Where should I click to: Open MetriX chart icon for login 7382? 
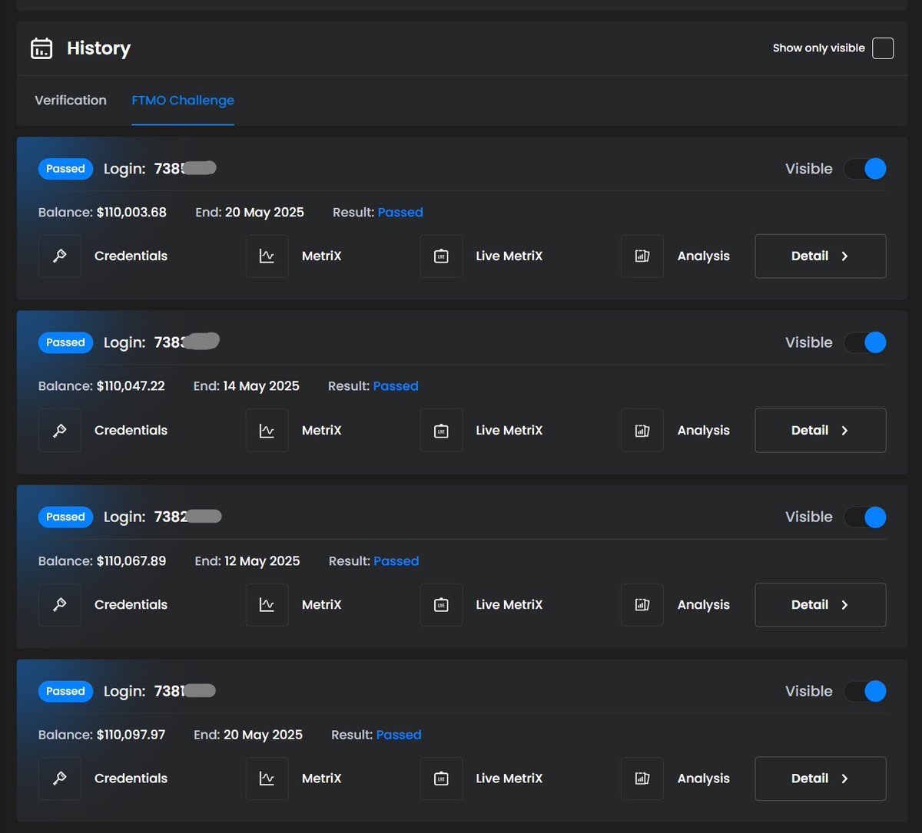pyautogui.click(x=267, y=605)
